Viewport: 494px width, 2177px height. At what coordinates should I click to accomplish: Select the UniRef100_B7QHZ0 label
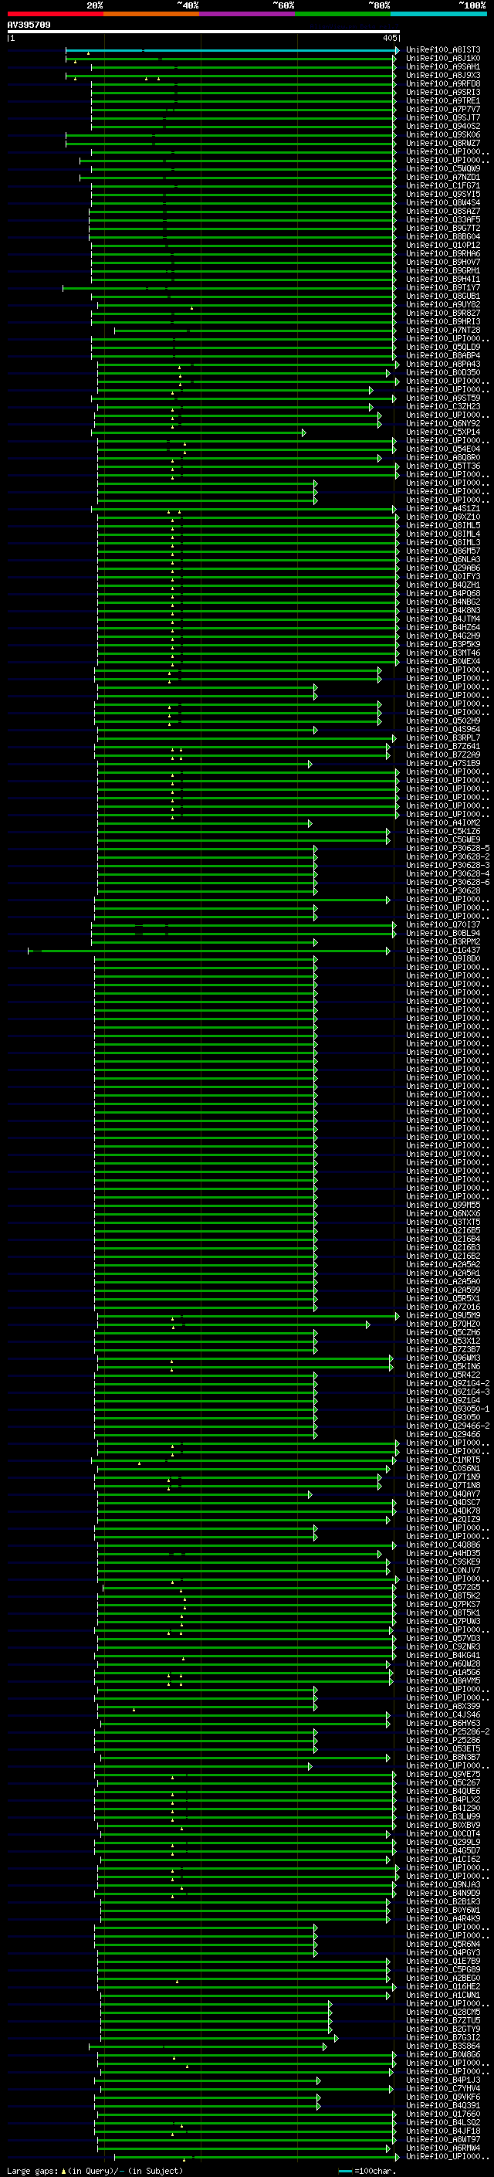442,1324
